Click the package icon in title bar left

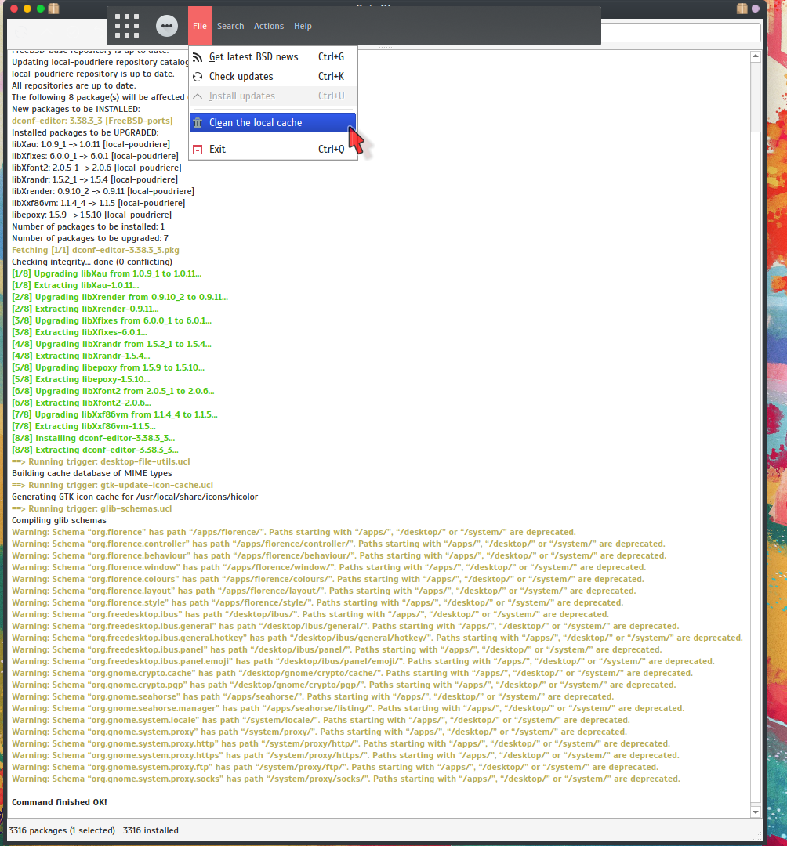[53, 9]
